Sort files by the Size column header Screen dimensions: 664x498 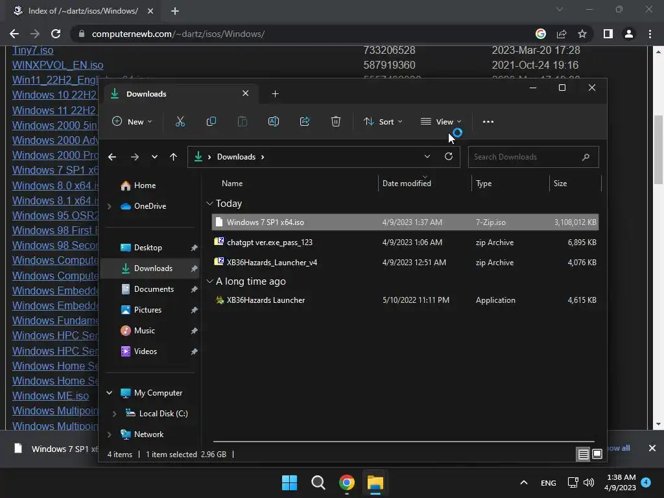560,184
